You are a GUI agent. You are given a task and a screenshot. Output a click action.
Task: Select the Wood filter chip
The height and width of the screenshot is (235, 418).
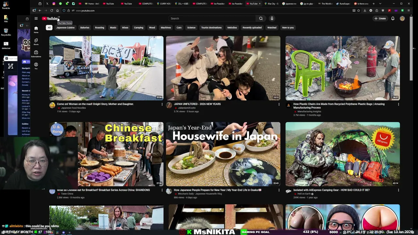pyautogui.click(x=152, y=28)
